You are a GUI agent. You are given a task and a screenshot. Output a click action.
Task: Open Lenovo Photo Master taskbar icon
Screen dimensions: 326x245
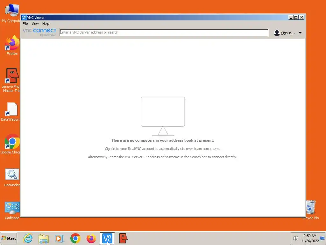tap(123, 238)
